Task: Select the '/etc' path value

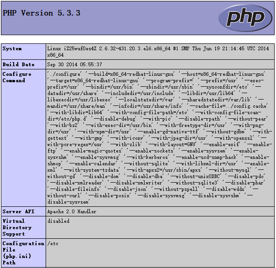Action: 52,243
